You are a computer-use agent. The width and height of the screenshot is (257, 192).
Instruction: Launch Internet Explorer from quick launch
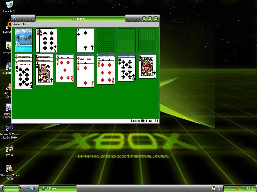[x=27, y=188]
